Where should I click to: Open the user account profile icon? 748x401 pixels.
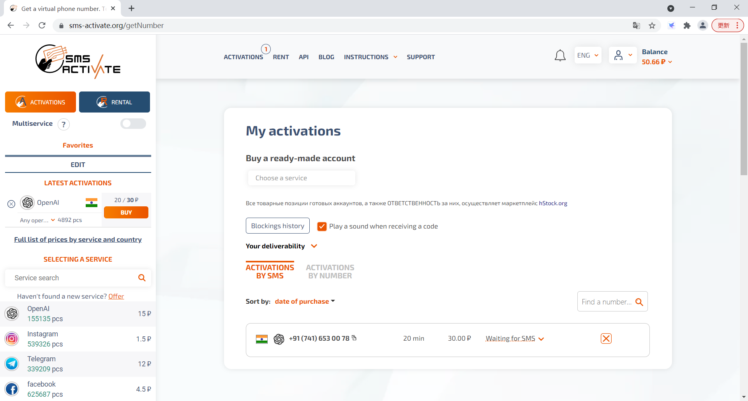618,55
